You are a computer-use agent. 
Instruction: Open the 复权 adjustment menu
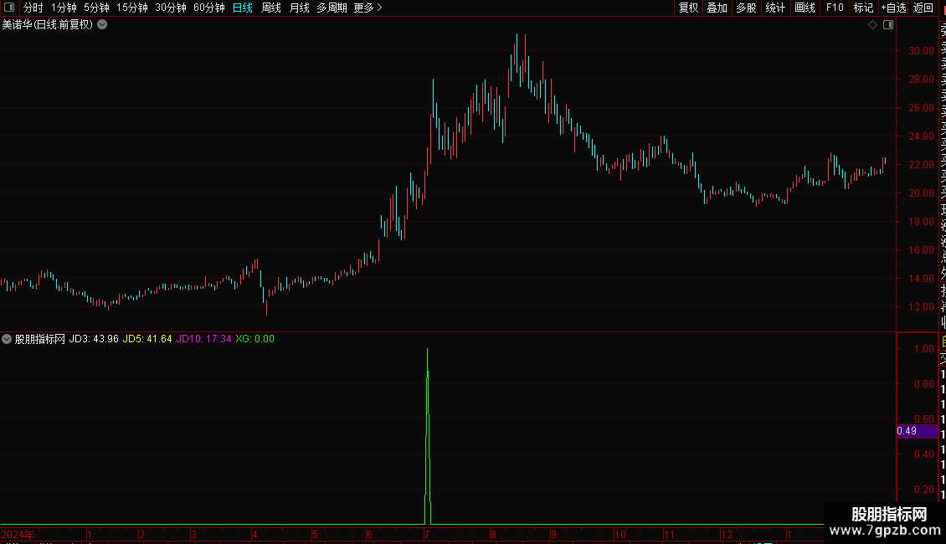tap(688, 8)
